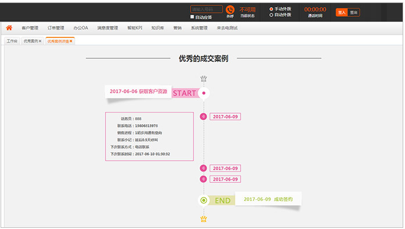Screen dimensions: 405x229
Task: Select the 自动外拨 radio button
Action: [271, 15]
